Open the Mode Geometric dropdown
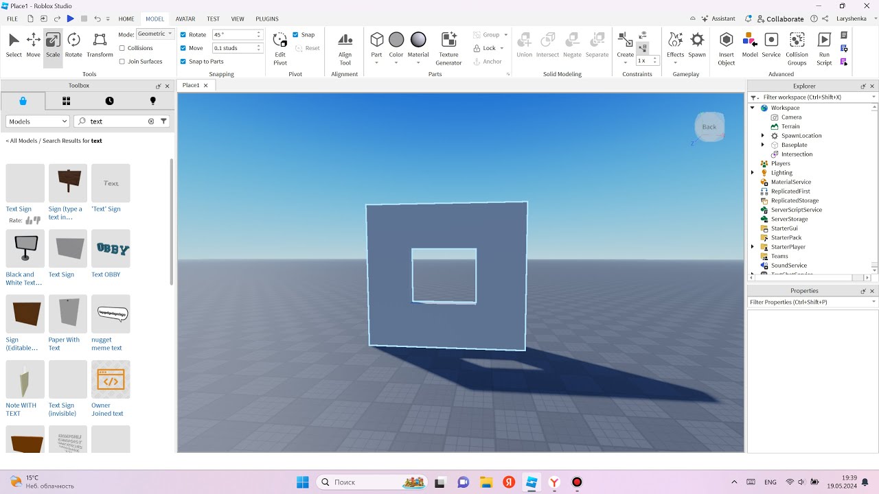The height and width of the screenshot is (494, 879). pyautogui.click(x=155, y=34)
